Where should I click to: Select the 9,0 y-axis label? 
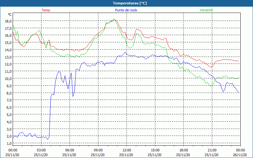click(9, 86)
